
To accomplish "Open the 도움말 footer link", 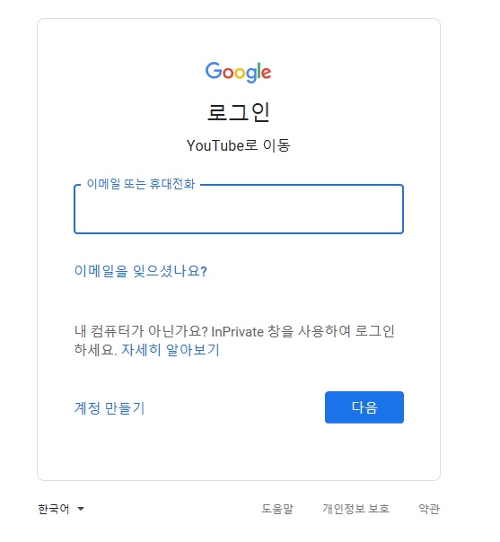I will tap(277, 509).
